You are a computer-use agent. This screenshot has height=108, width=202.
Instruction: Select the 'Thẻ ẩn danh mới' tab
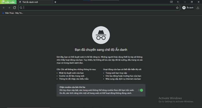click(x=35, y=2)
